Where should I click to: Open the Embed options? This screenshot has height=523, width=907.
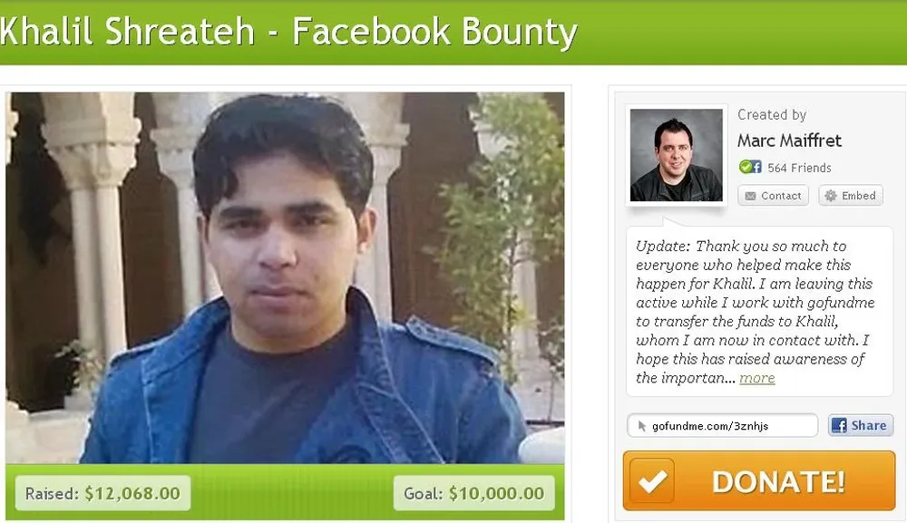pyautogui.click(x=851, y=195)
